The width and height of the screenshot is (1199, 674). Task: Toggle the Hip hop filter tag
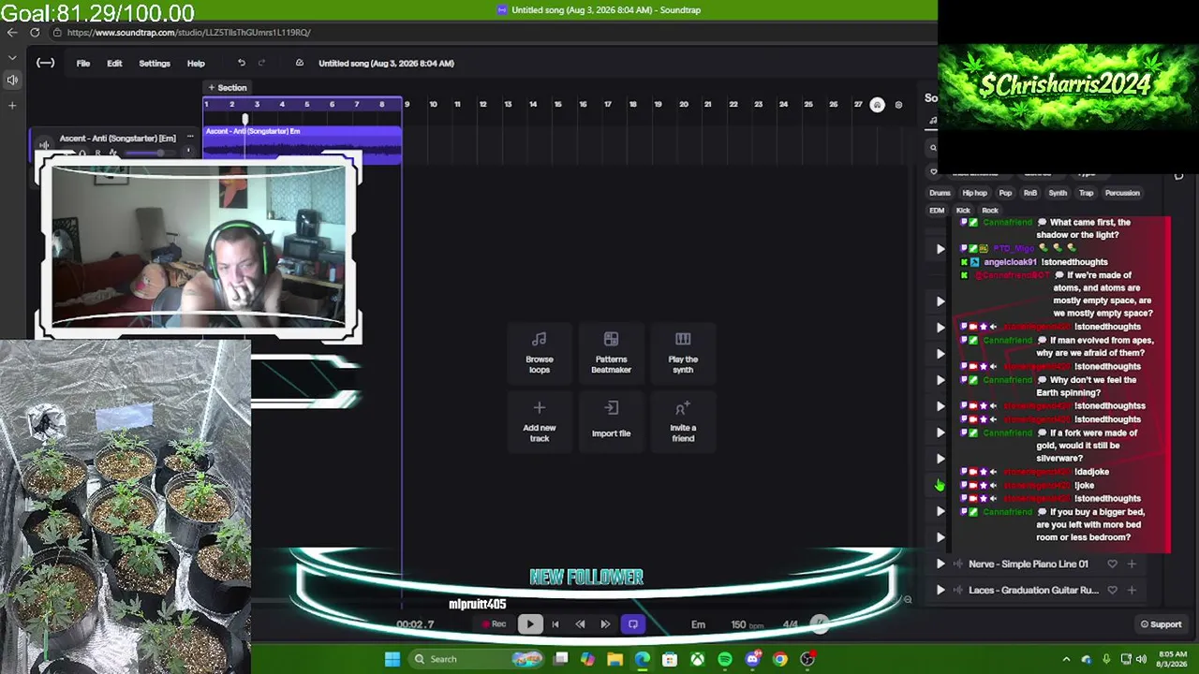(x=974, y=193)
